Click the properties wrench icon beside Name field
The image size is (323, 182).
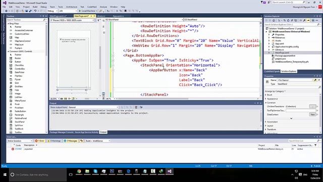click(x=315, y=80)
